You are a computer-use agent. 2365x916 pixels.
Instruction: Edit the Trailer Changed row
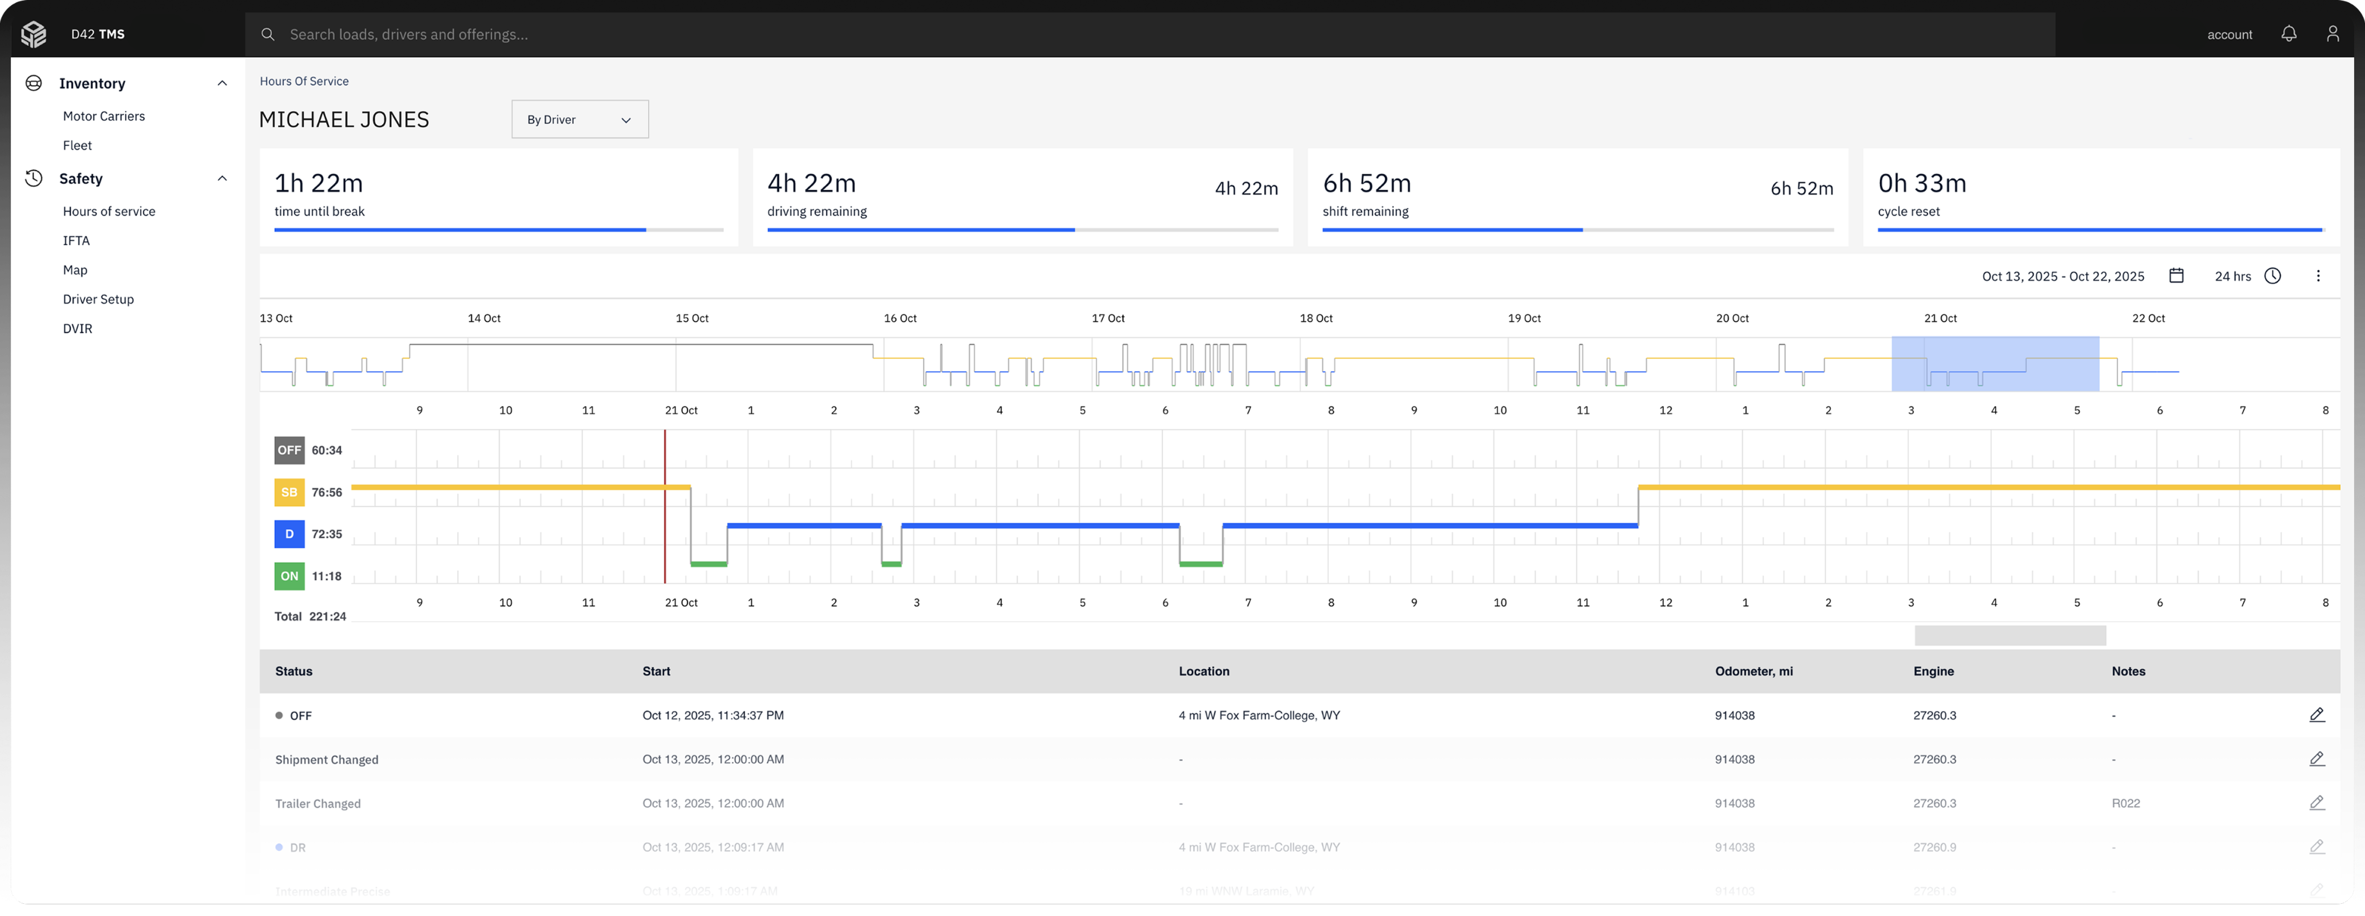[x=2316, y=803]
